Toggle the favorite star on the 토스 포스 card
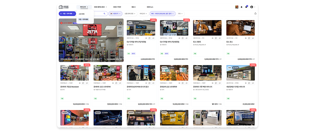Viewport: 315px width, 131px height. click(246, 38)
